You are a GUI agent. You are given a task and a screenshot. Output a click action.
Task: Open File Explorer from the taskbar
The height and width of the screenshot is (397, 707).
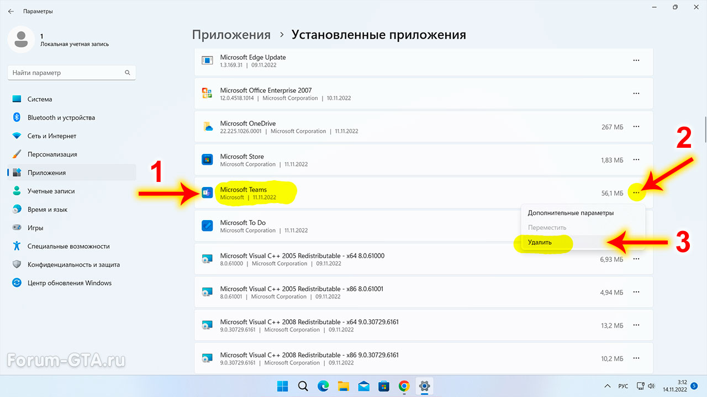pyautogui.click(x=344, y=385)
